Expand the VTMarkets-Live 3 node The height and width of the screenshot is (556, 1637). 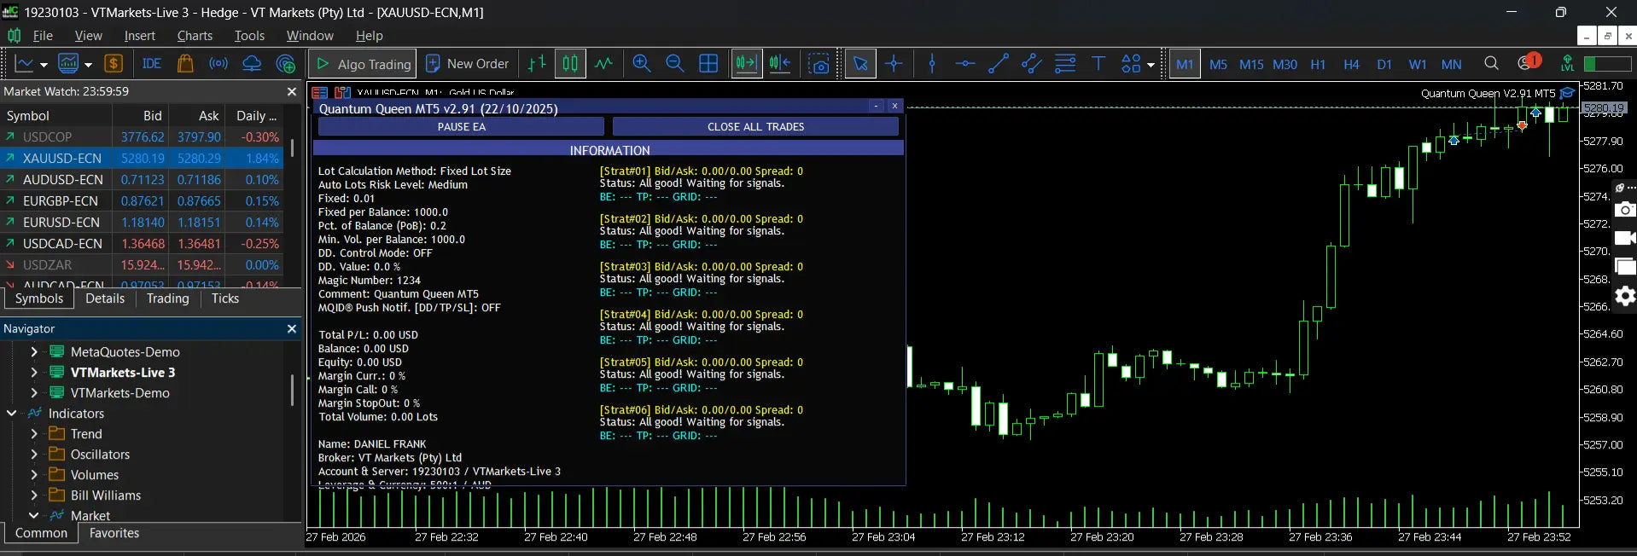[x=34, y=373]
